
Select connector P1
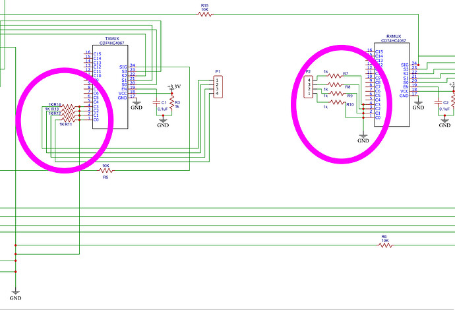tap(218, 87)
